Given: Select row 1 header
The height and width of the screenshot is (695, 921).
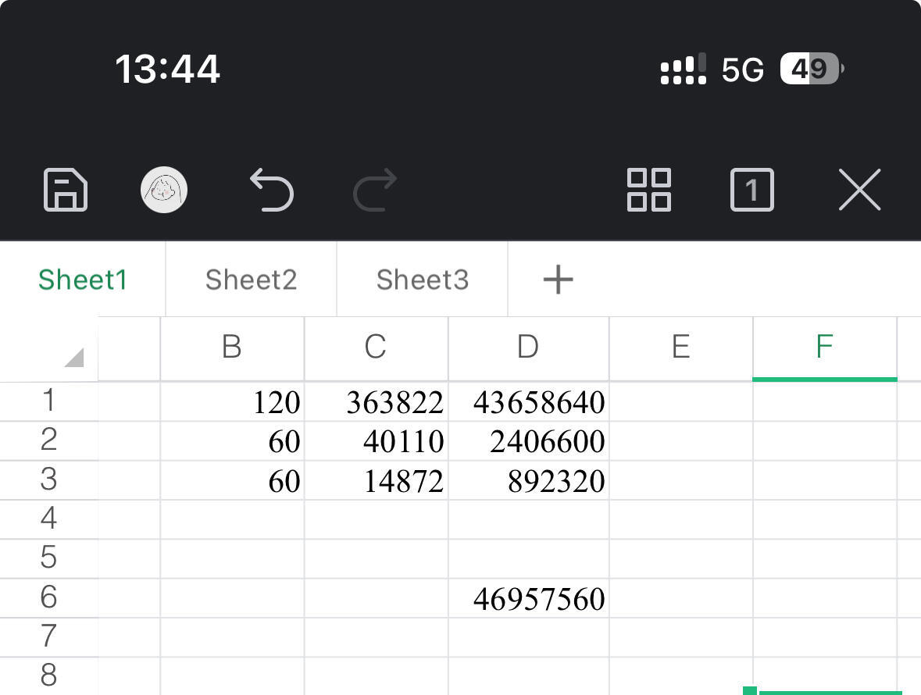Looking at the screenshot, I should [48, 401].
